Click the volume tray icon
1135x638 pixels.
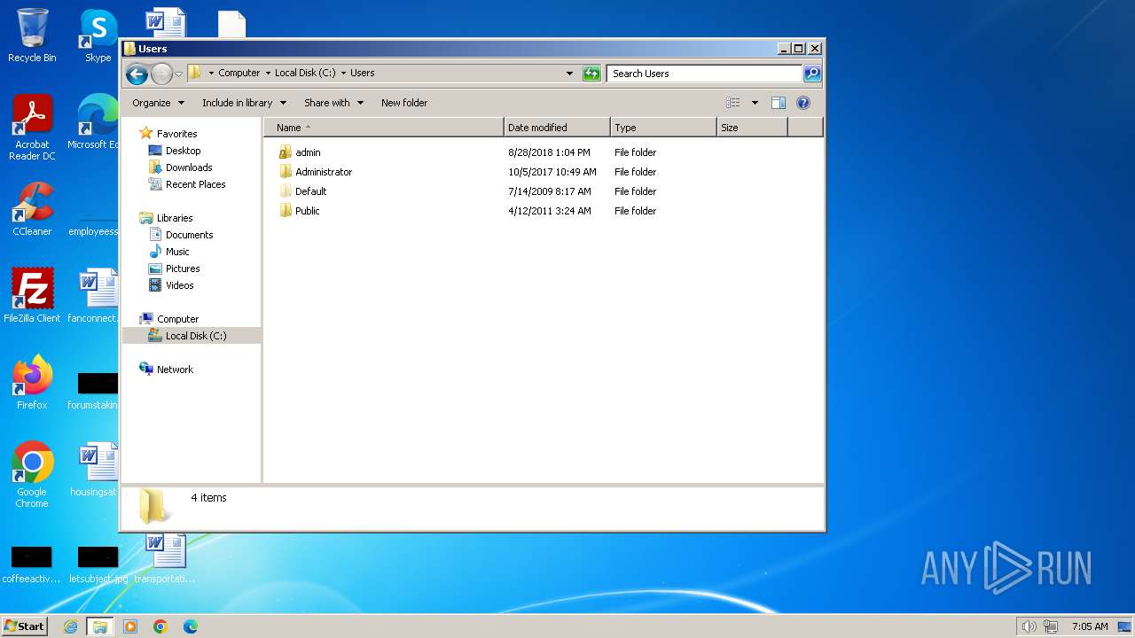point(1029,626)
